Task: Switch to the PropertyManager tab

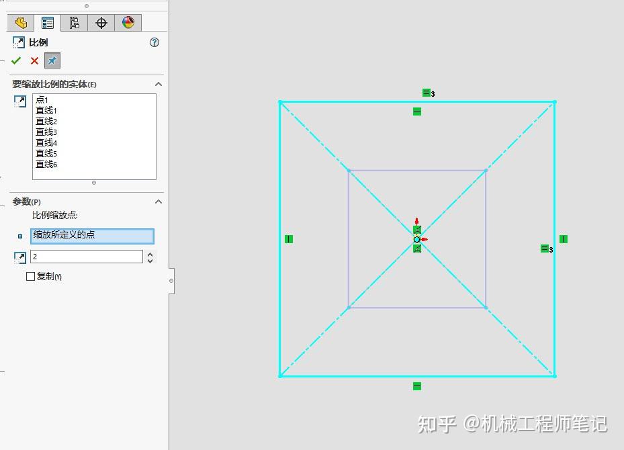Action: 48,23
